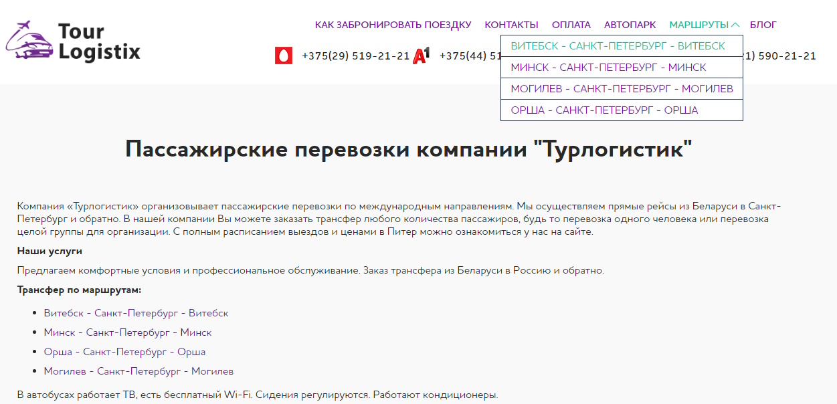The image size is (837, 404).
Task: Click phone number +375(29) 519-21-21
Action: (355, 56)
